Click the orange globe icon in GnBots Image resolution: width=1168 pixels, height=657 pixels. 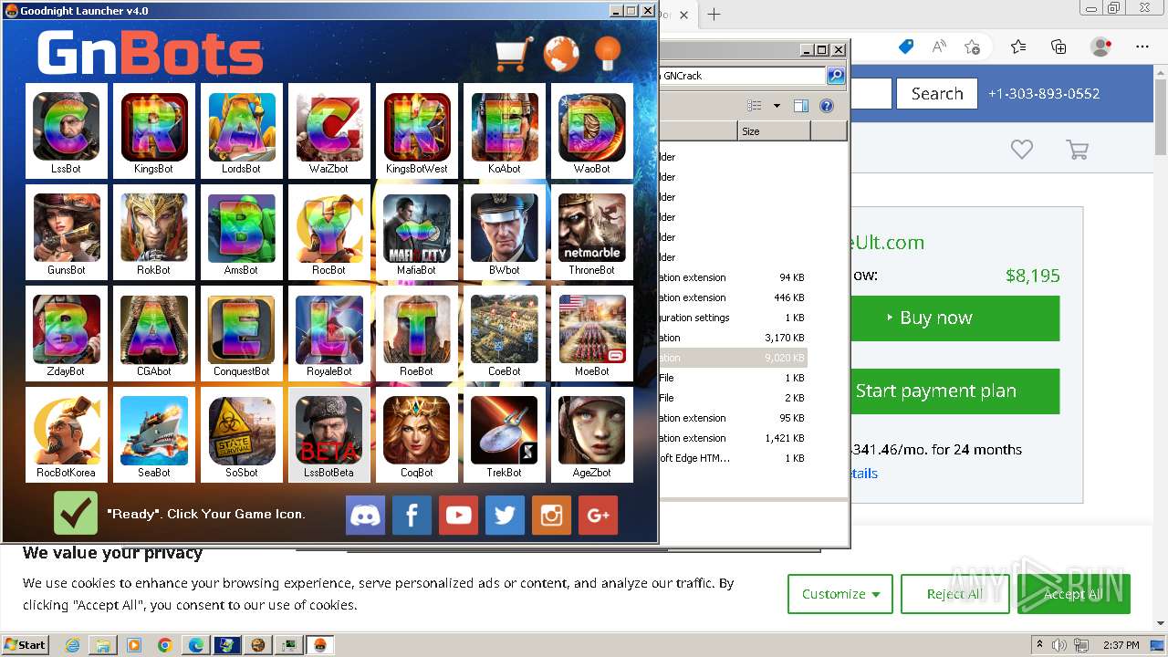[561, 55]
